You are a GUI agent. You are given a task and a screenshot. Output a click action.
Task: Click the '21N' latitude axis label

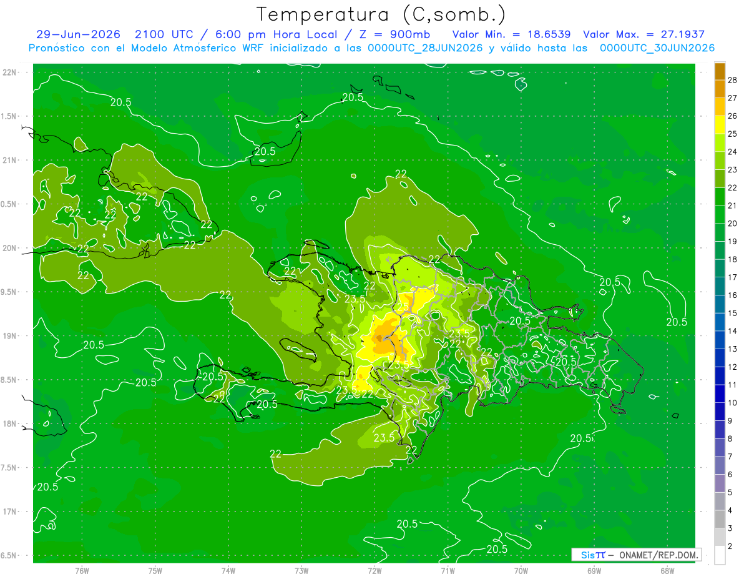pyautogui.click(x=10, y=161)
